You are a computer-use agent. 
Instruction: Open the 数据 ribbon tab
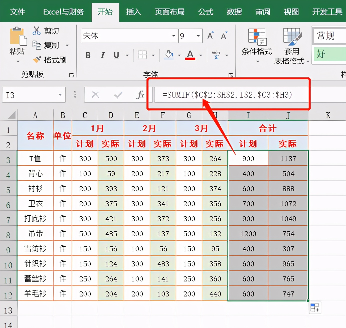[234, 12]
